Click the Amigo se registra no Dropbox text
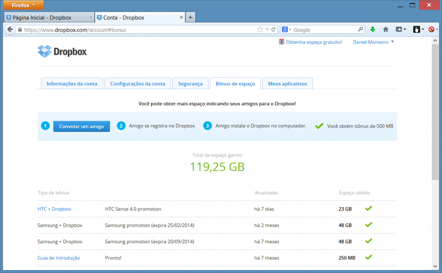 (x=162, y=126)
